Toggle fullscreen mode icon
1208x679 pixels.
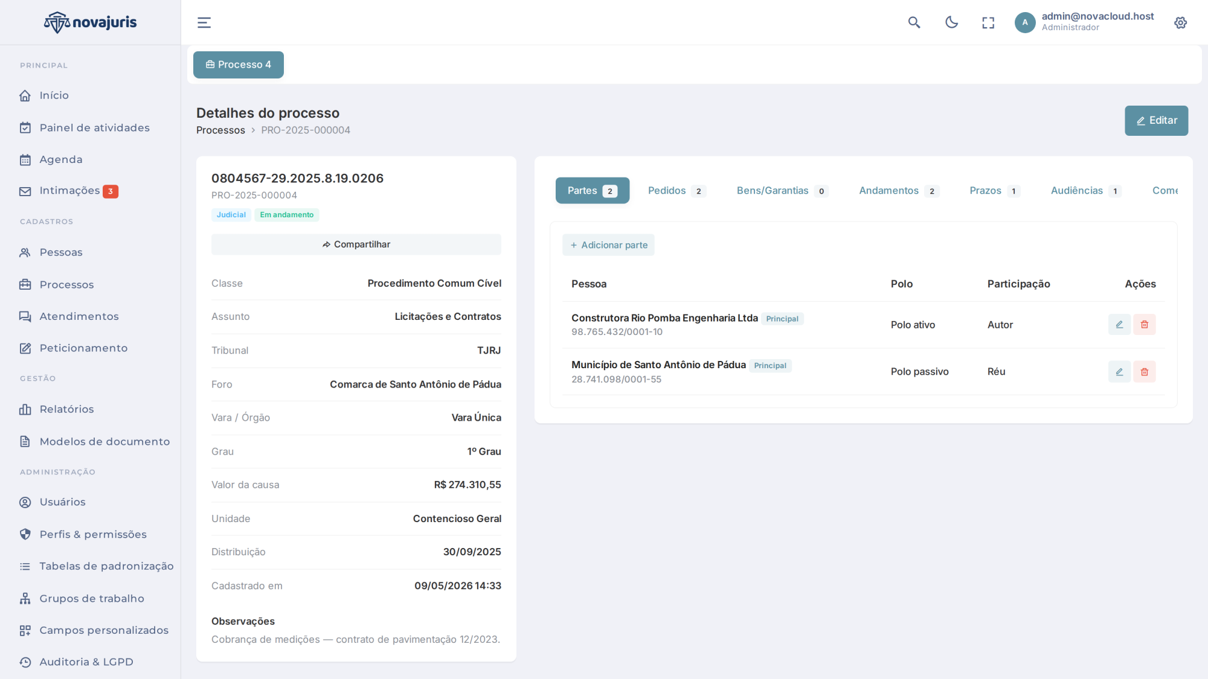coord(988,23)
